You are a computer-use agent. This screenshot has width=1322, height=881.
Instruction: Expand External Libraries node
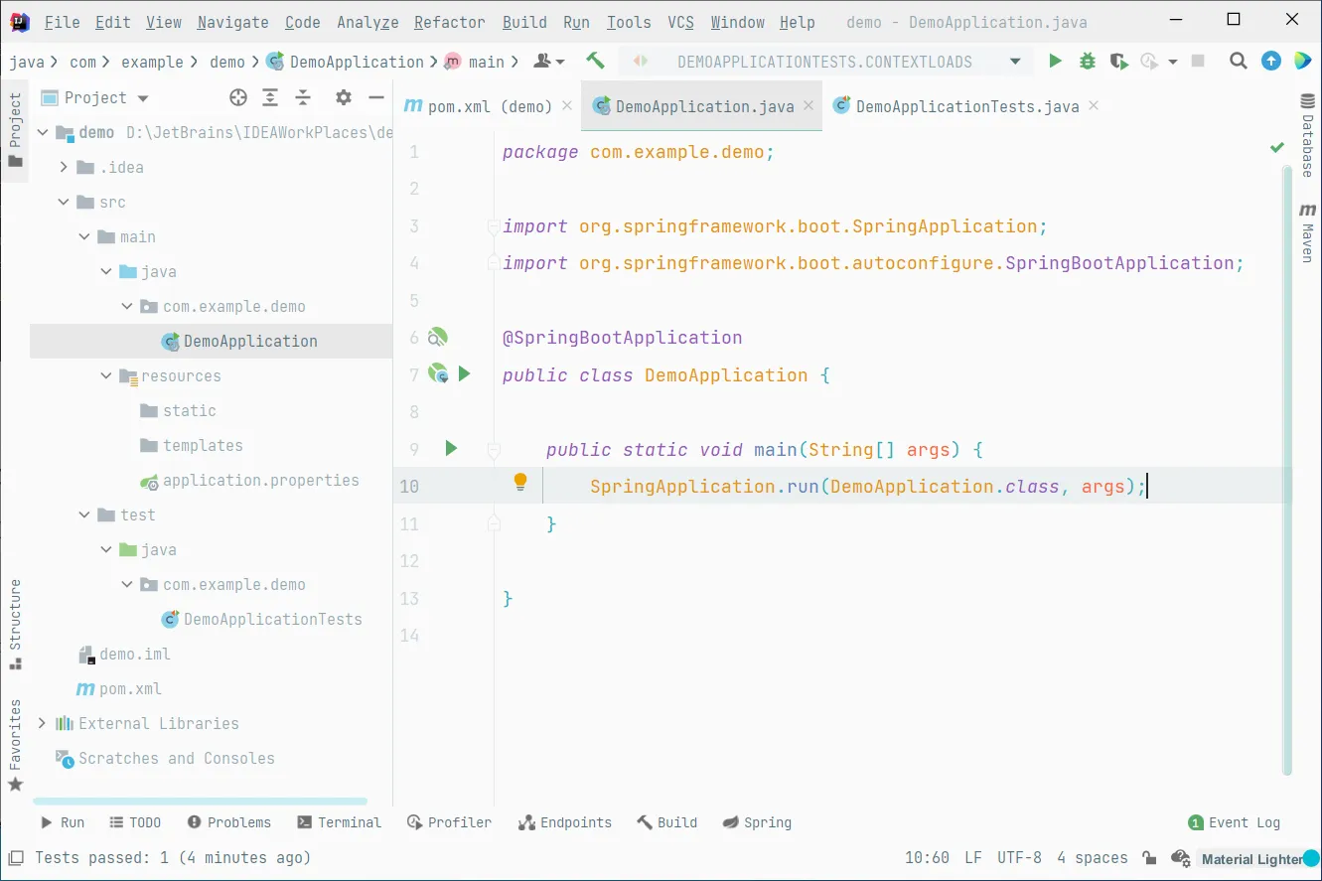42,723
